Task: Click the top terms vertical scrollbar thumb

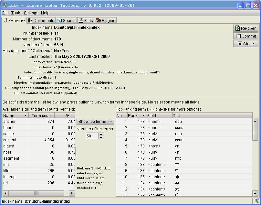Action: tap(255, 132)
